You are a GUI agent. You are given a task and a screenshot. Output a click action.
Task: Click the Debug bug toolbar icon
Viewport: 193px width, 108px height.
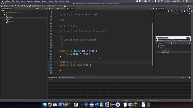tap(10, 6)
